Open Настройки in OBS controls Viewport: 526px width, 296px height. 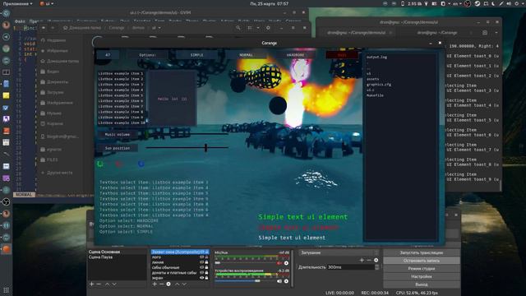pos(422,276)
